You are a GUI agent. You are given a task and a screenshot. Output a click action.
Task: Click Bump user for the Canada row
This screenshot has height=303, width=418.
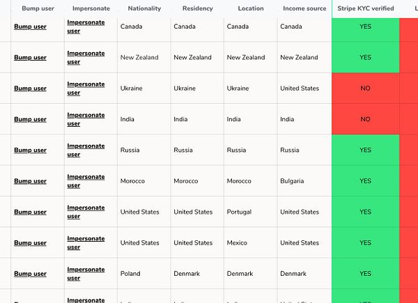coord(30,26)
